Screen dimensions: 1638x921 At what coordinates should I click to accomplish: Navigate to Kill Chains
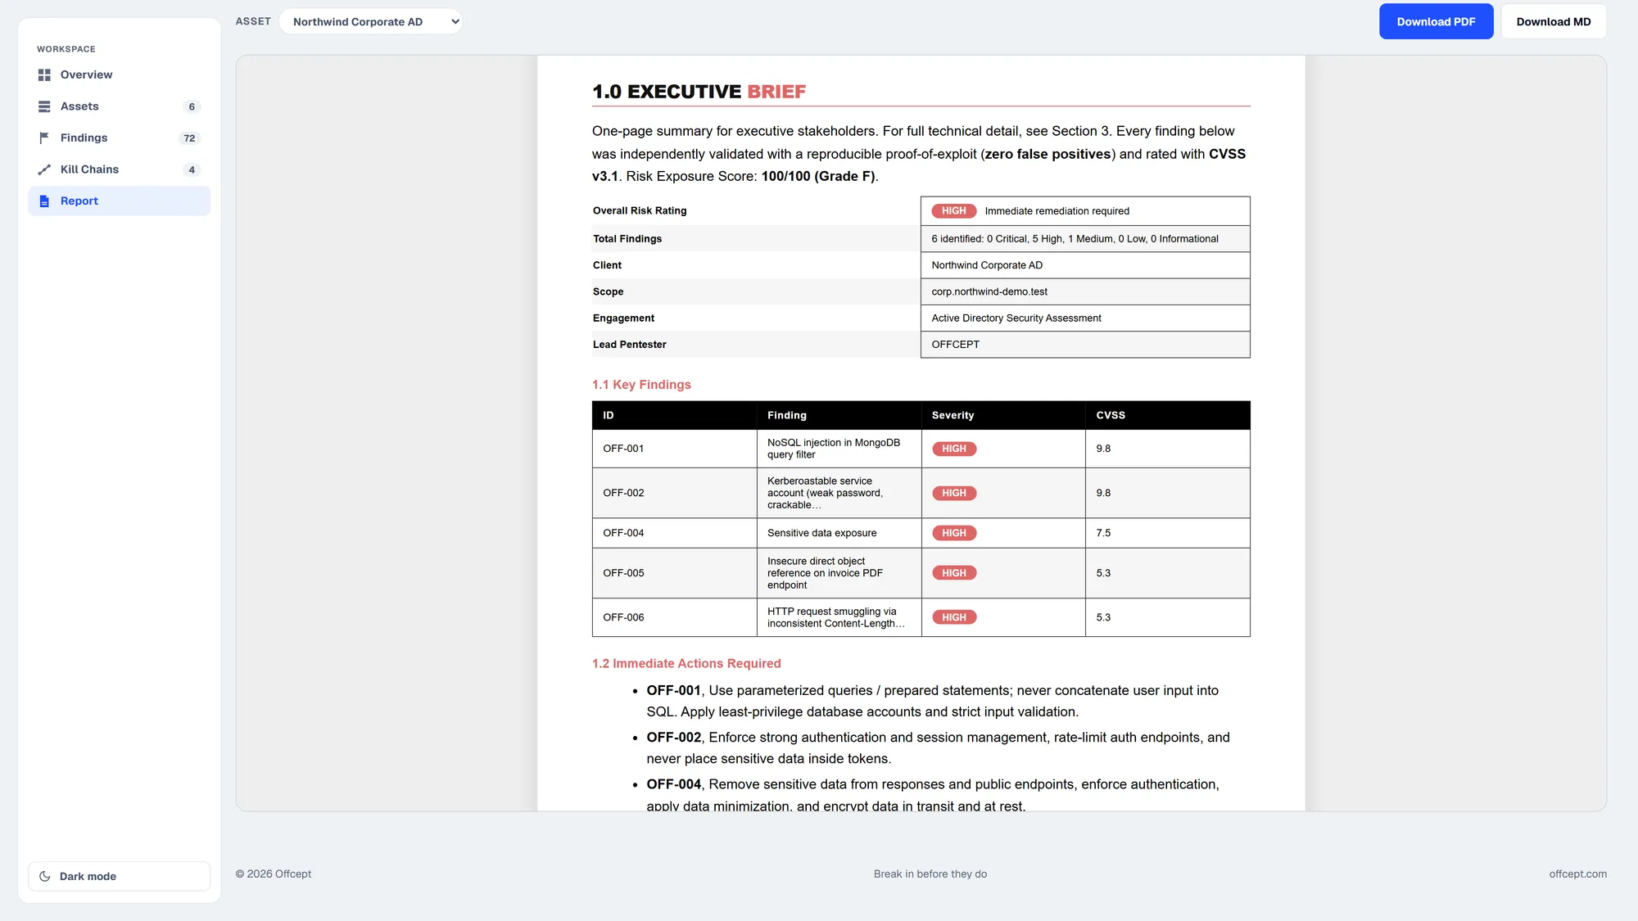(120, 169)
